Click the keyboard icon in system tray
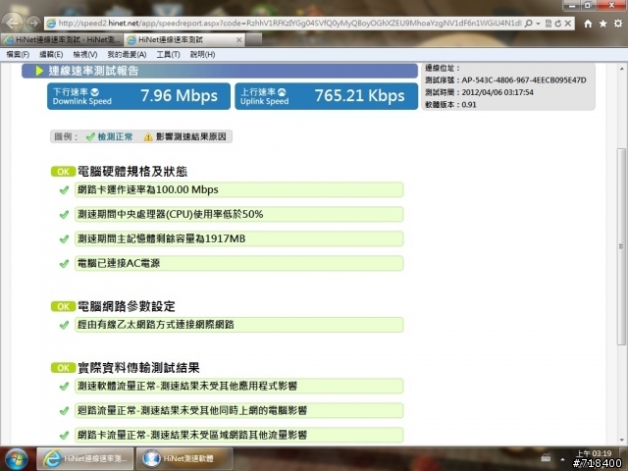628x471 pixels. point(546,458)
